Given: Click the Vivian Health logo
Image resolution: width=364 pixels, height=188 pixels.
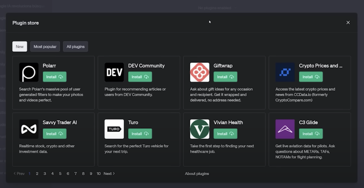Looking at the screenshot, I should tap(199, 129).
